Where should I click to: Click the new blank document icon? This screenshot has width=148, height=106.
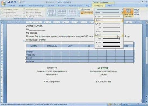click(20, 2)
